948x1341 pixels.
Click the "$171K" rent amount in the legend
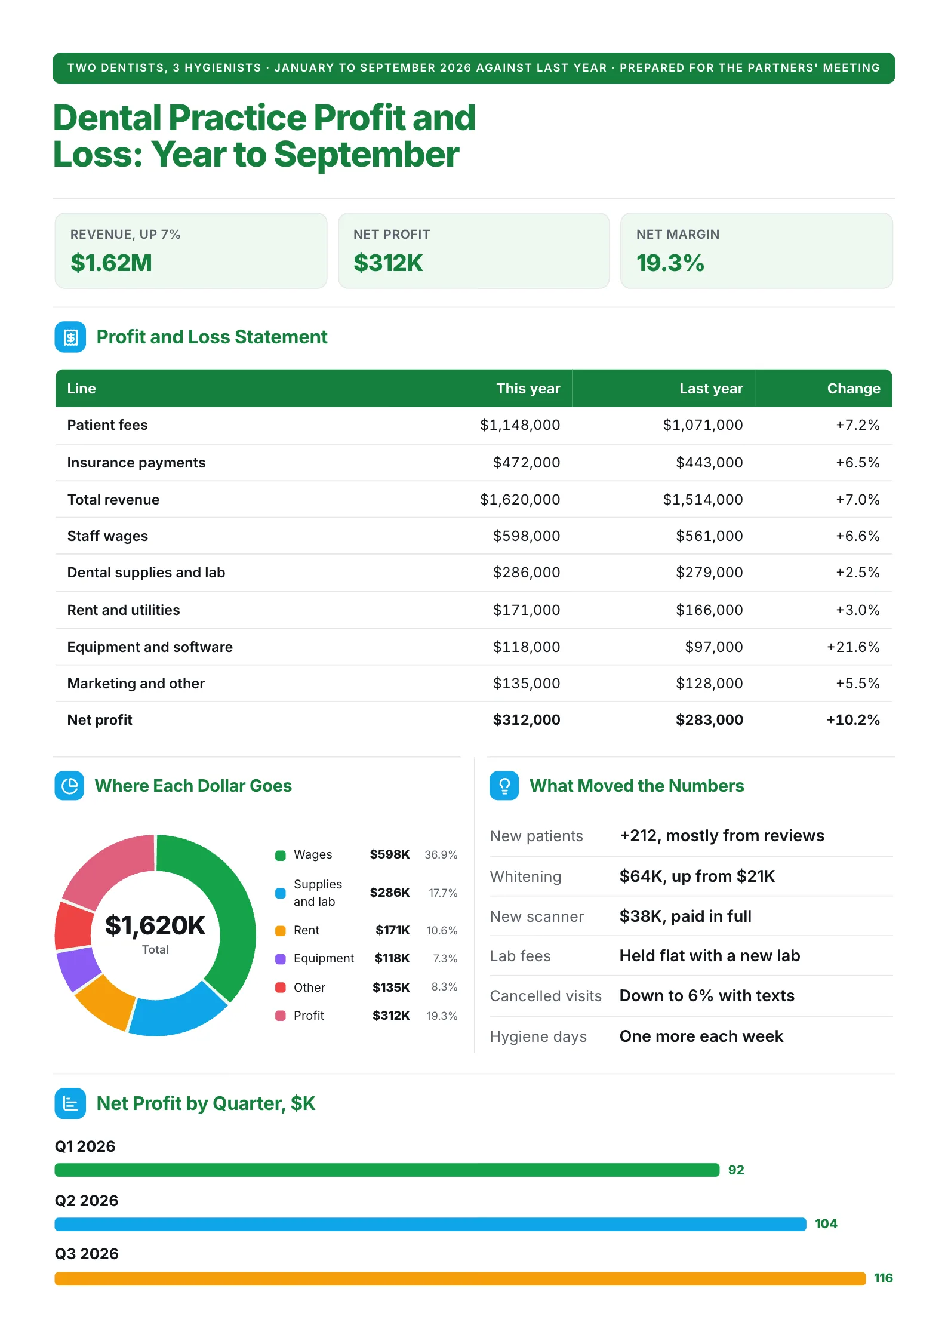coord(393,931)
